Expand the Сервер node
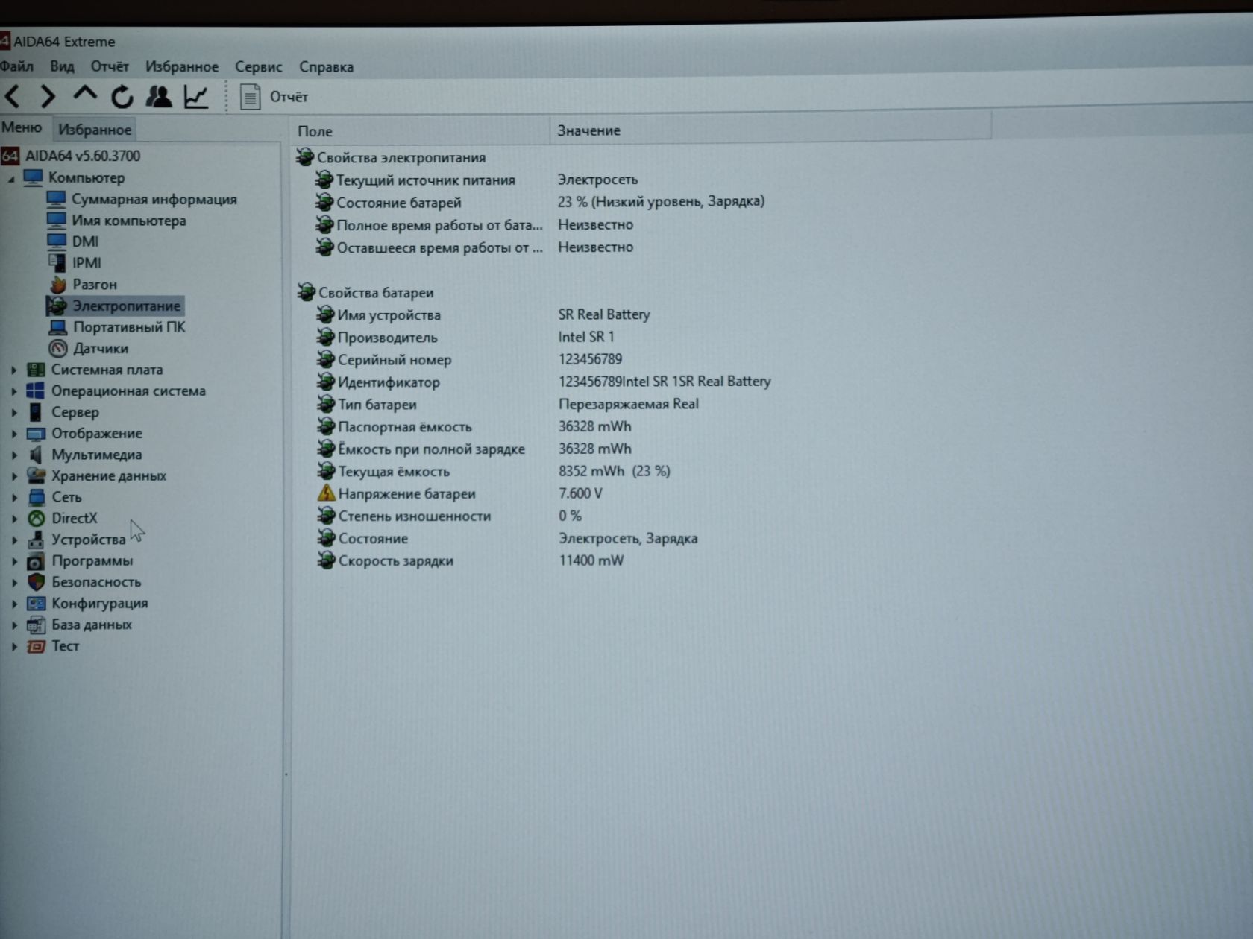The height and width of the screenshot is (939, 1253). [x=13, y=412]
